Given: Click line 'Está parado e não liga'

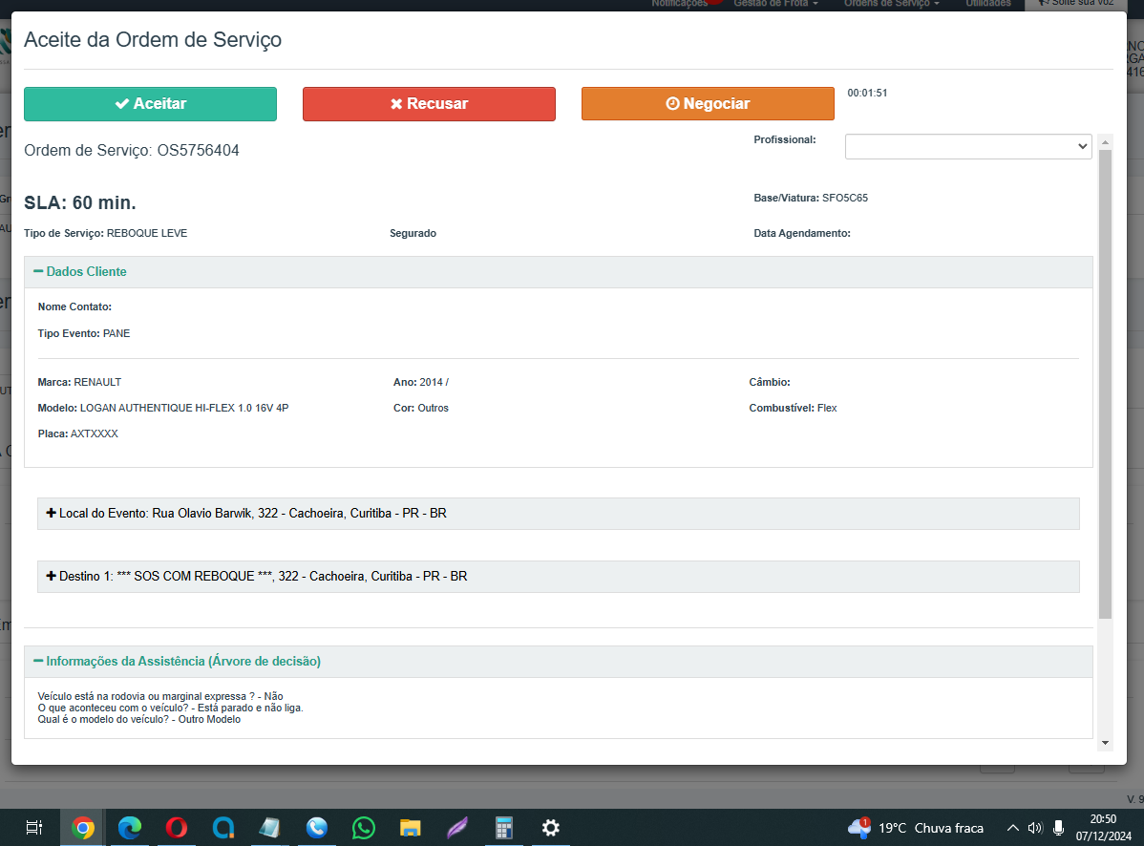Looking at the screenshot, I should 171,708.
